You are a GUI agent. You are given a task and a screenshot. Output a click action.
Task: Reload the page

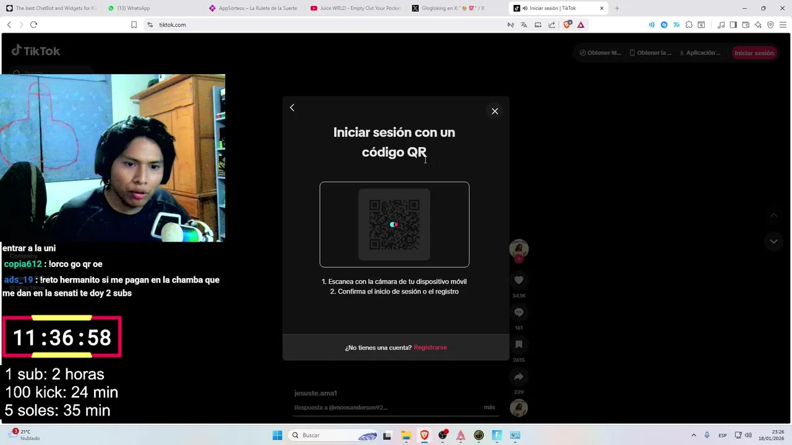click(33, 25)
